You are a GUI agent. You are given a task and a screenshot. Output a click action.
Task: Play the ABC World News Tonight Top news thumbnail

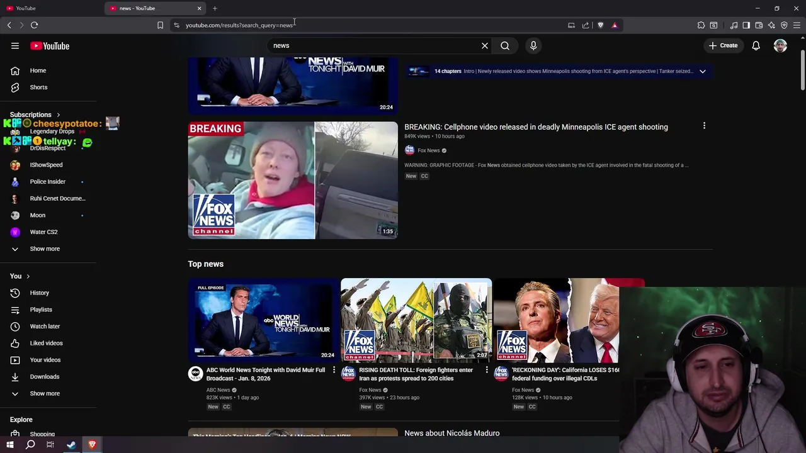263,320
